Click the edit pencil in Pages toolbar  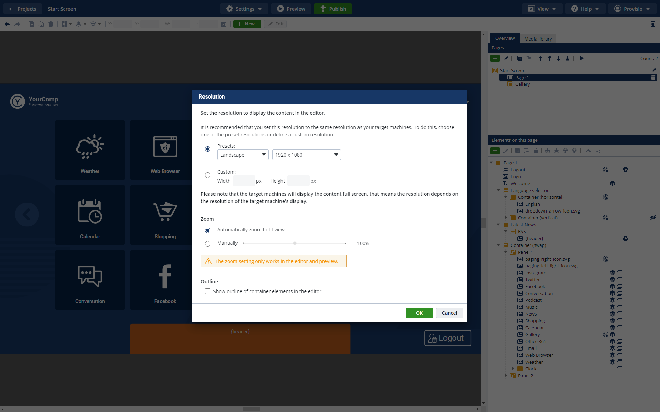pyautogui.click(x=506, y=58)
